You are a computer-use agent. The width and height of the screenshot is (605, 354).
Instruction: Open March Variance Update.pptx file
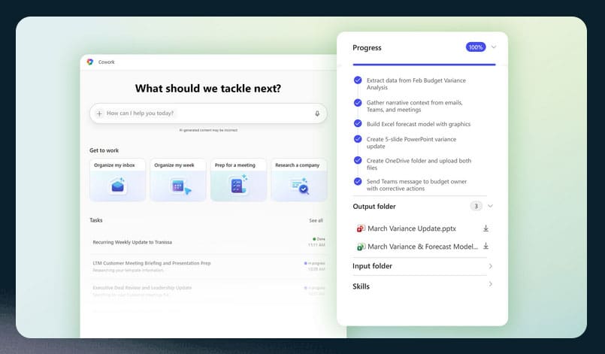[412, 228]
